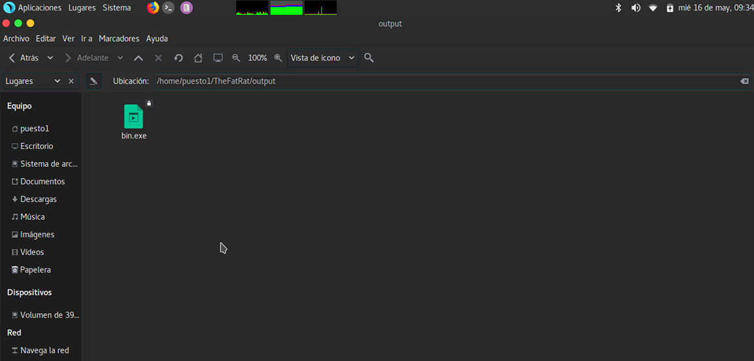
Task: Open Descargas in the sidebar
Action: (38, 199)
